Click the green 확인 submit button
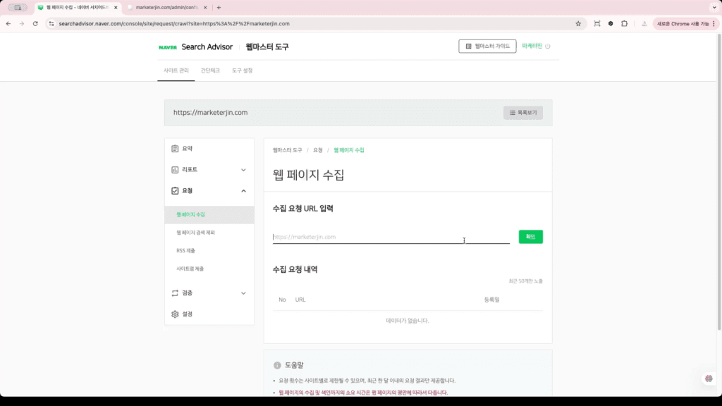 [530, 236]
